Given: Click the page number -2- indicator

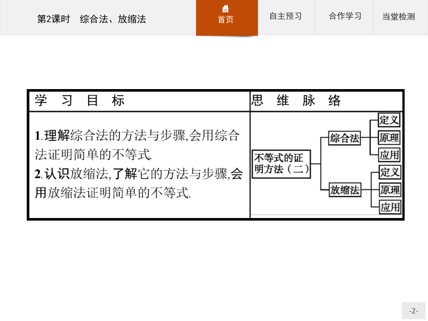Looking at the screenshot, I should [x=413, y=311].
